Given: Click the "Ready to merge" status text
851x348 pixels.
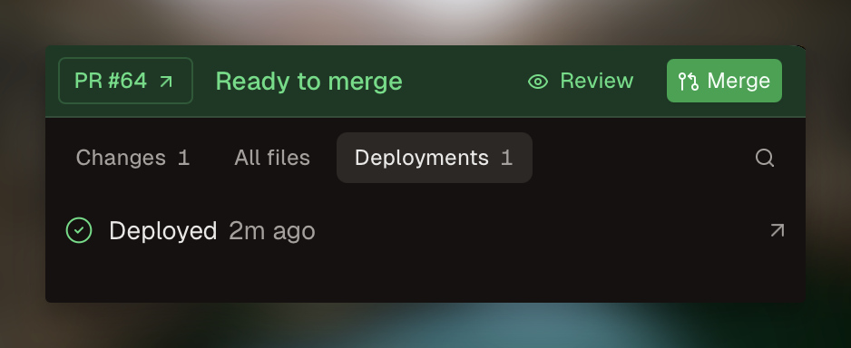Looking at the screenshot, I should 308,82.
